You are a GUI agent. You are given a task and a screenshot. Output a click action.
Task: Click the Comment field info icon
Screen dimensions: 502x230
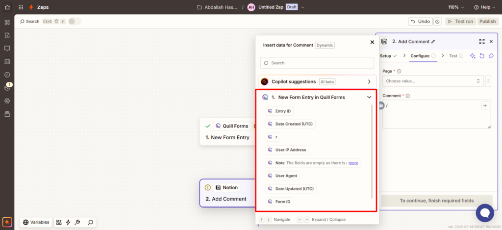point(408,96)
